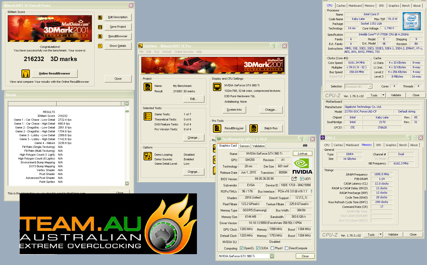Click Validate in the Memory CPU-Z window

tap(393, 234)
